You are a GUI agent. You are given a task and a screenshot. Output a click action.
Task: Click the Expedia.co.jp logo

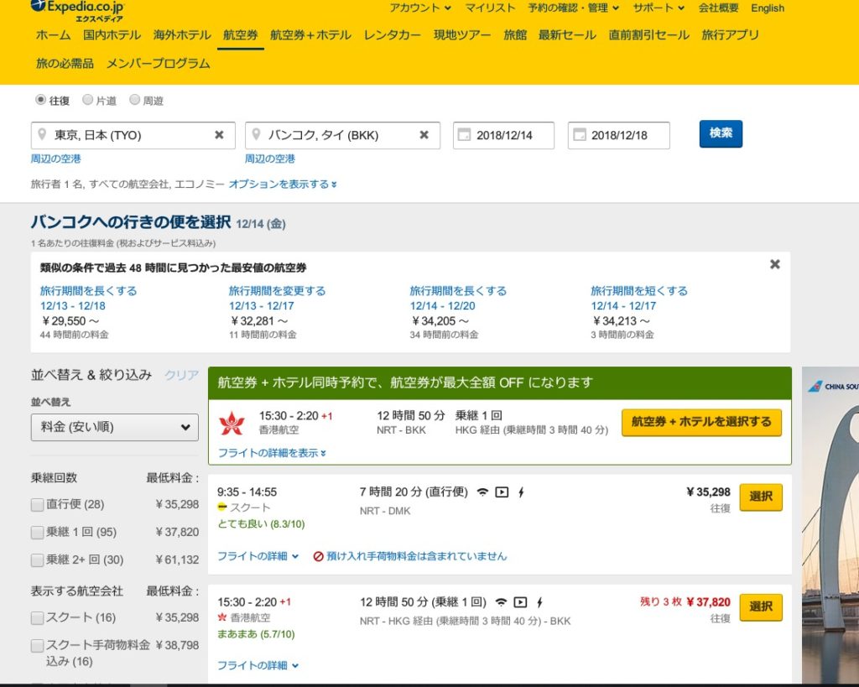[77, 10]
